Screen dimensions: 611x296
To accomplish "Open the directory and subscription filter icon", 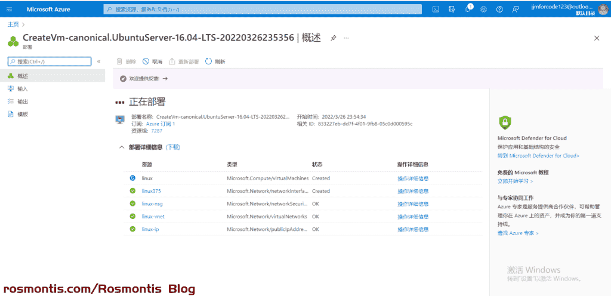I will coord(452,10).
